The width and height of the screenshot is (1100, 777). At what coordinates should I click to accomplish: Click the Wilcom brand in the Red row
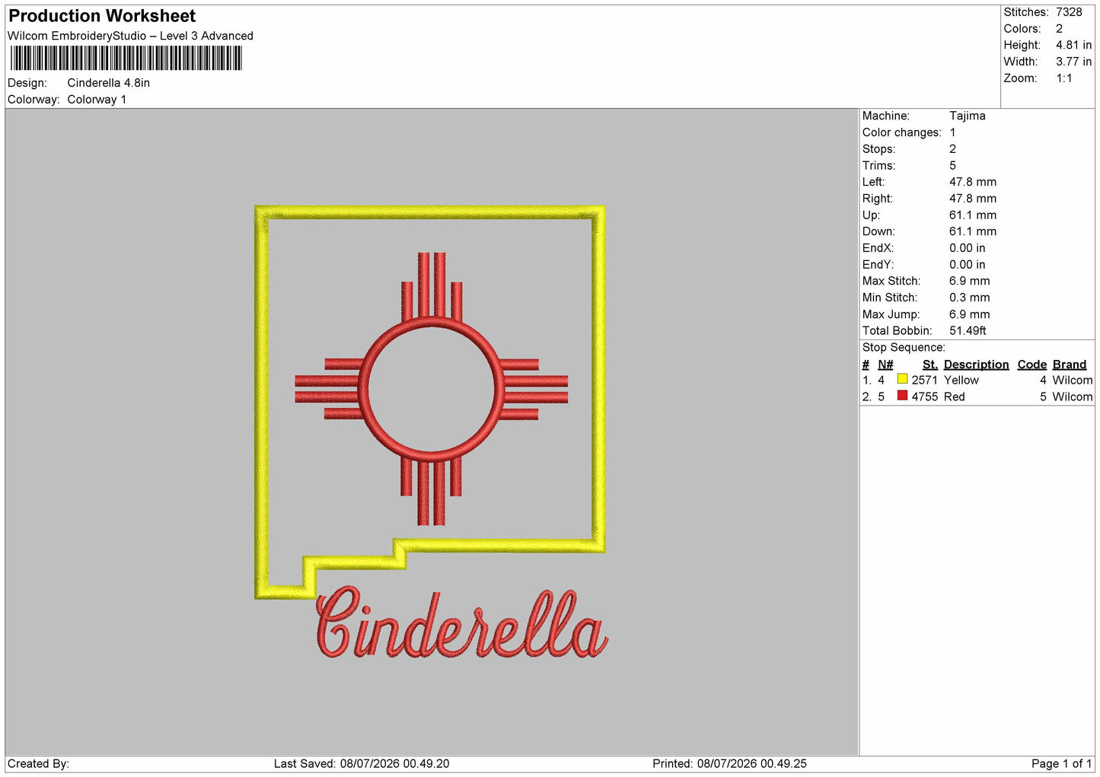[x=1073, y=397]
